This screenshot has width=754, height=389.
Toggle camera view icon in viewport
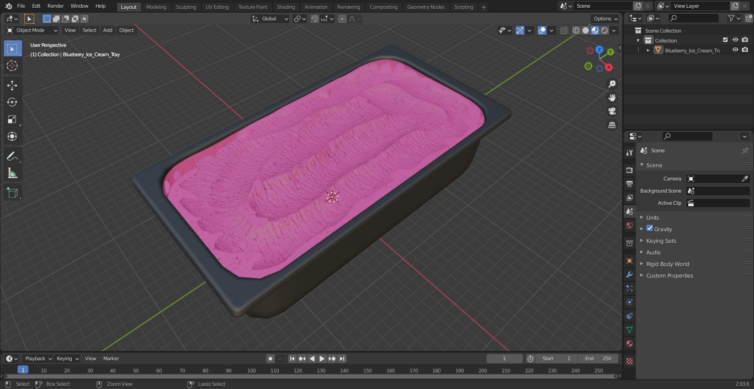coord(612,111)
